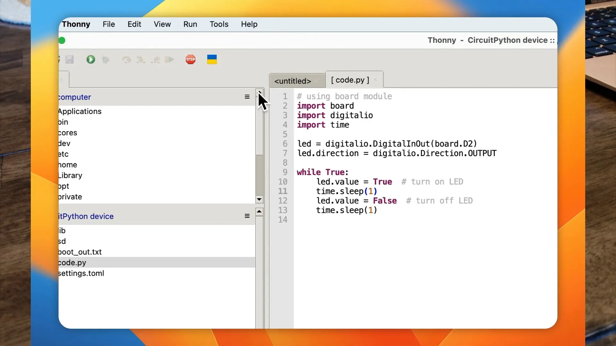Stop the backend with the red STOP icon
Image resolution: width=616 pixels, height=346 pixels.
coord(191,60)
